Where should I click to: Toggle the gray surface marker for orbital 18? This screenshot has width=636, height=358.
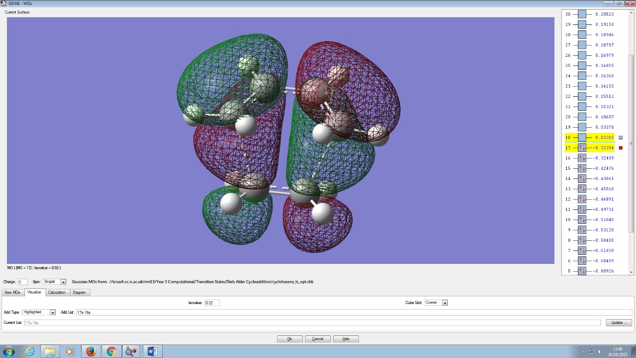click(x=621, y=137)
